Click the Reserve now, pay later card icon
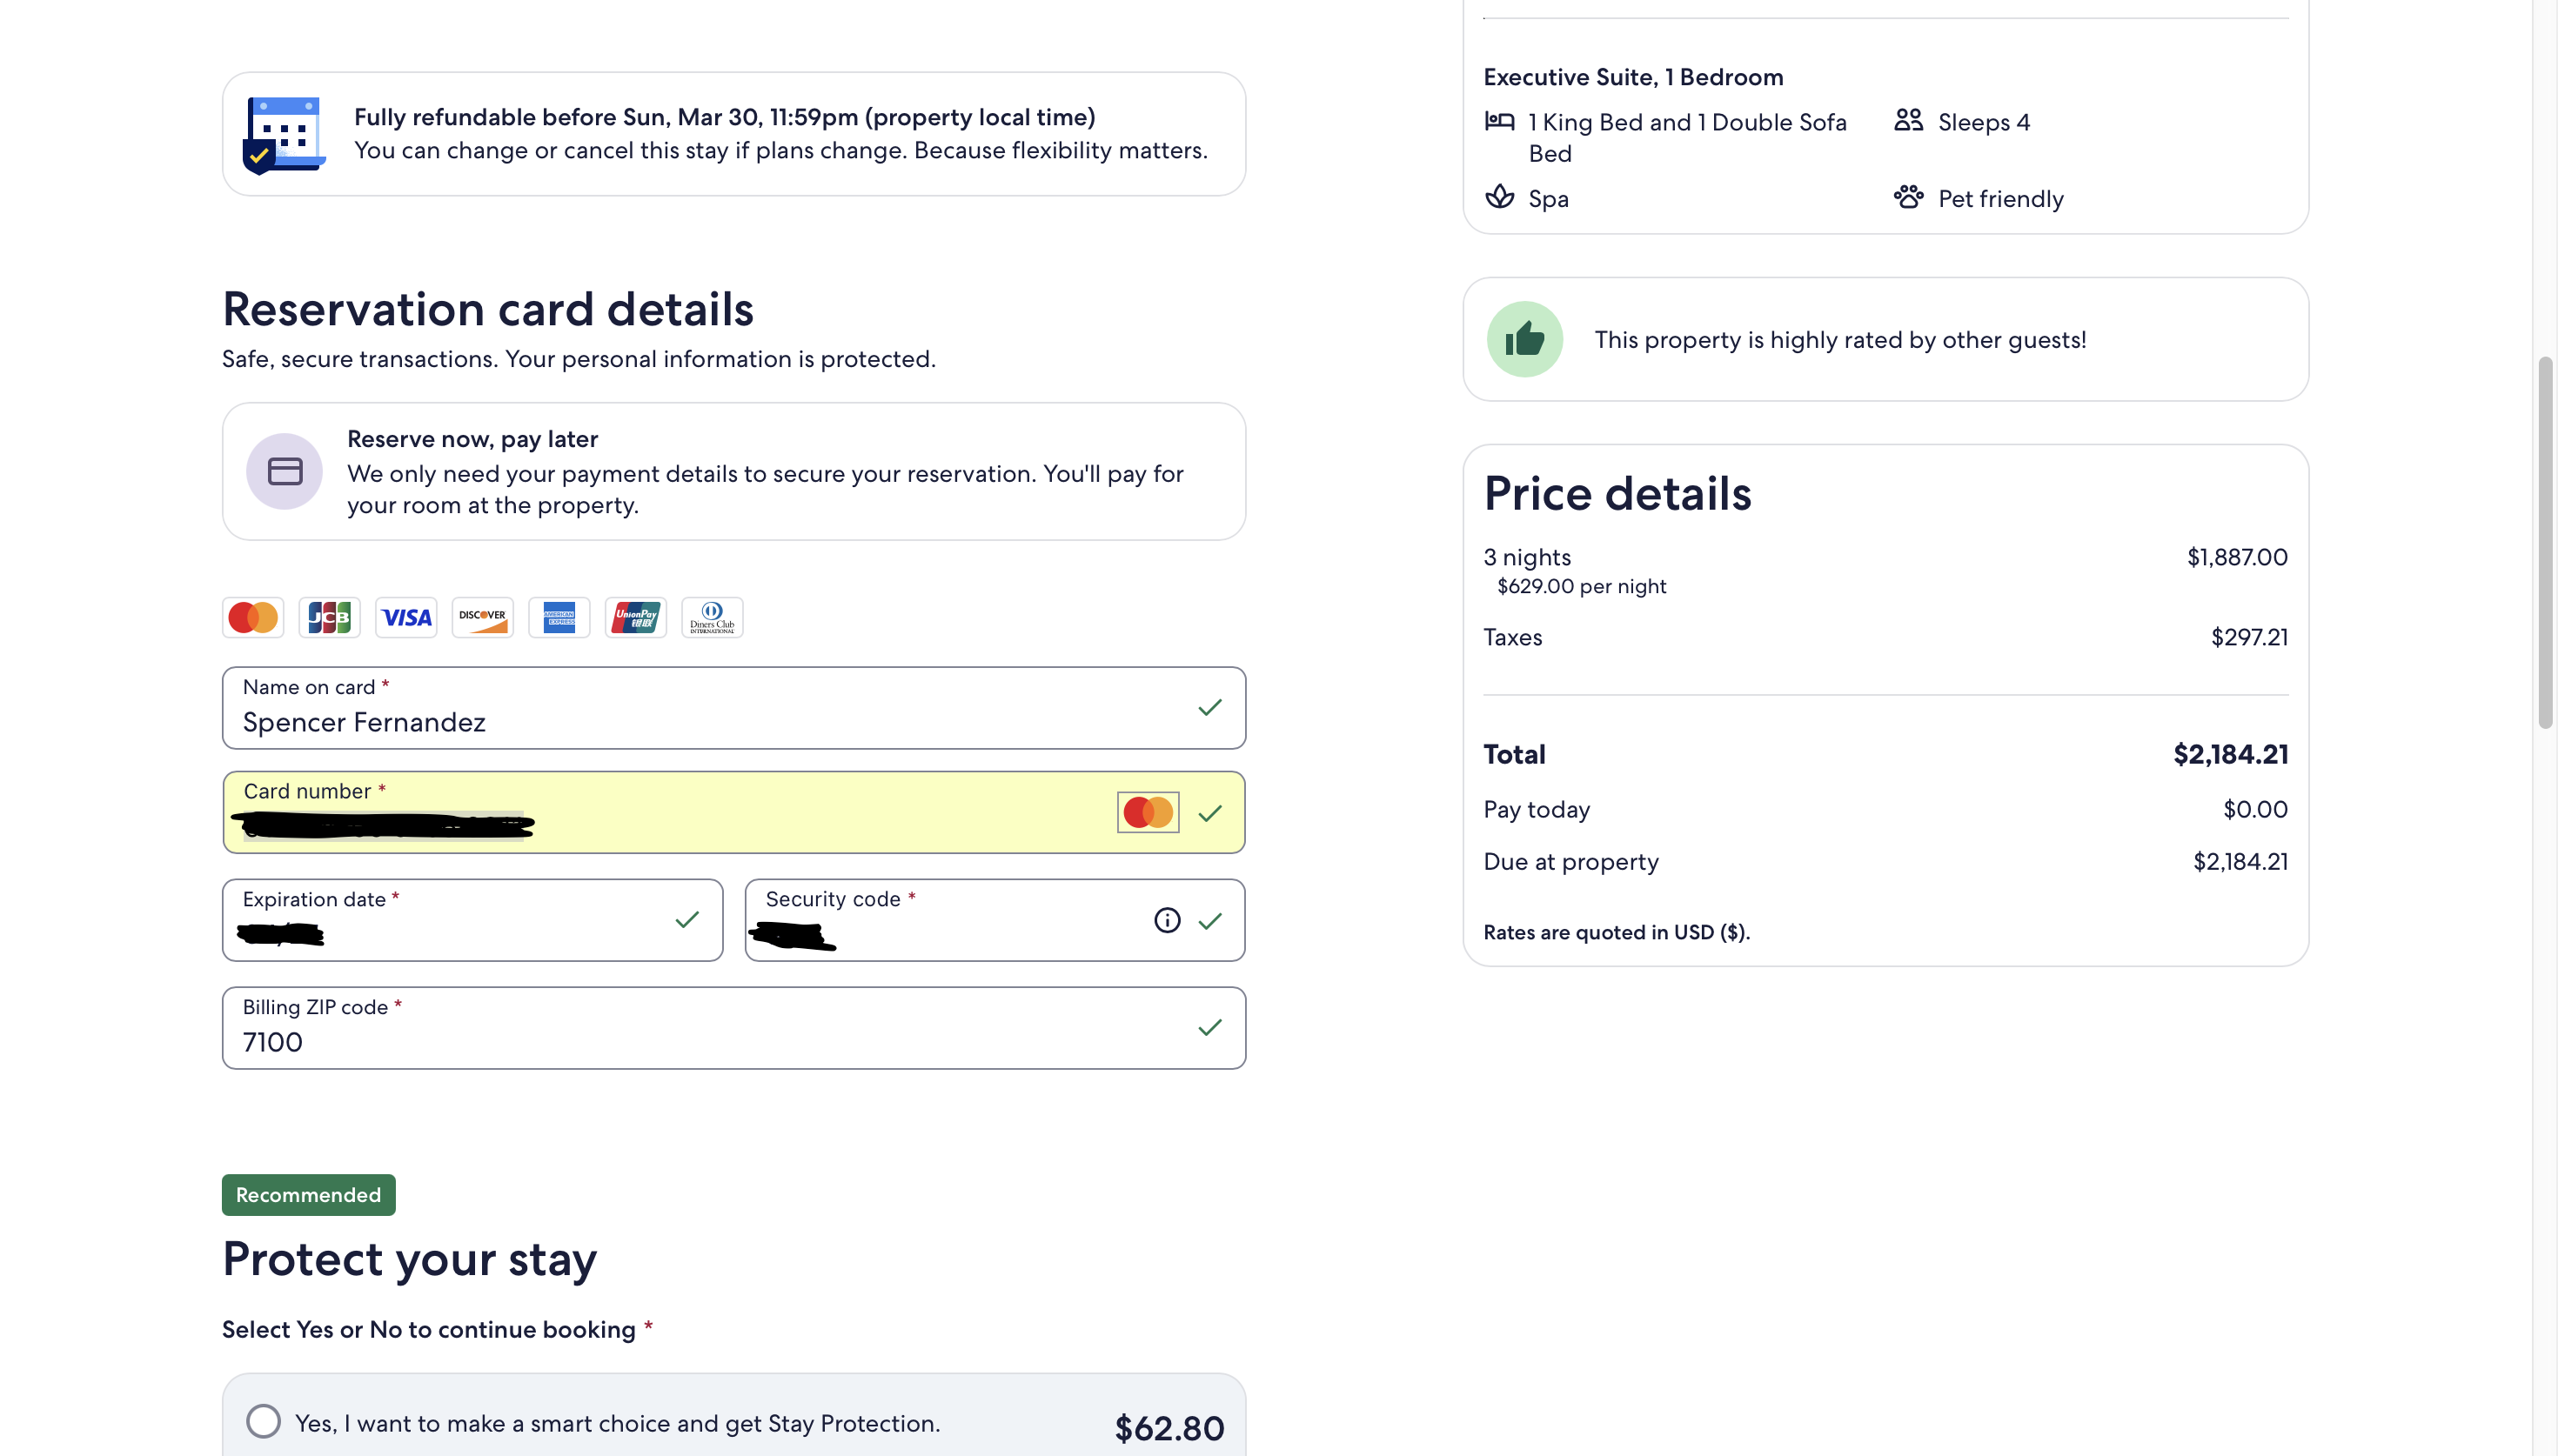Viewport: 2558px width, 1456px height. coord(284,471)
